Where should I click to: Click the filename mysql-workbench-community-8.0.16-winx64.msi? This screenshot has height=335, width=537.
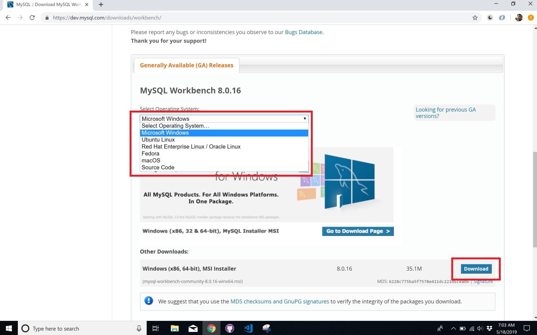(192, 281)
